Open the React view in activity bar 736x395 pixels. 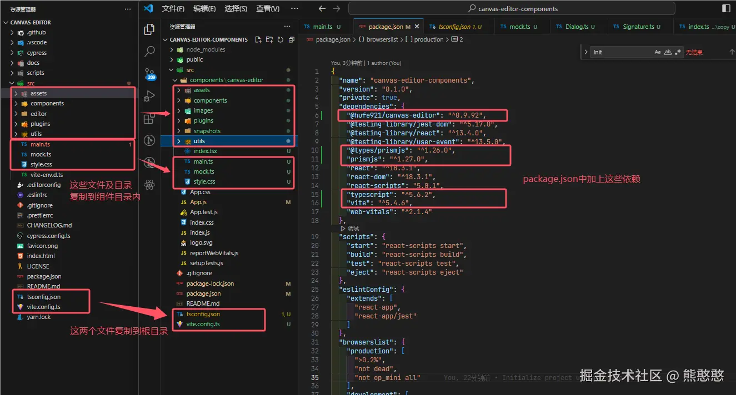tap(149, 185)
